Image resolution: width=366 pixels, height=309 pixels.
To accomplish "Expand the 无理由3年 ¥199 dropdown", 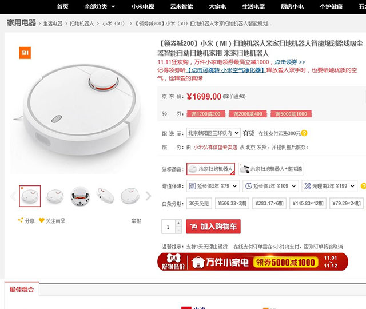I will point(329,186).
